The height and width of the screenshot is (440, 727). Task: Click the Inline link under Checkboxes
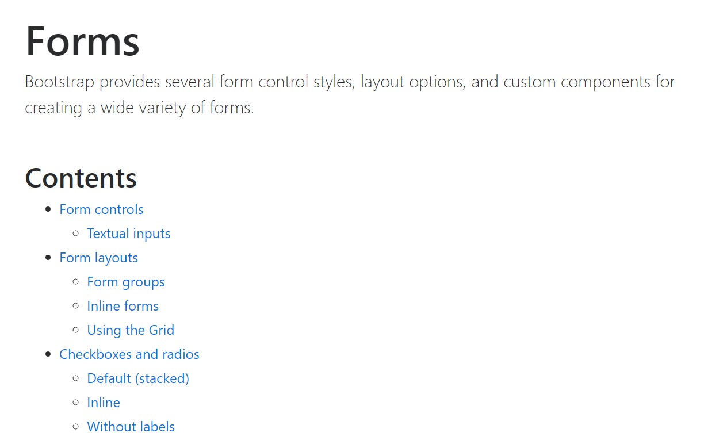103,403
